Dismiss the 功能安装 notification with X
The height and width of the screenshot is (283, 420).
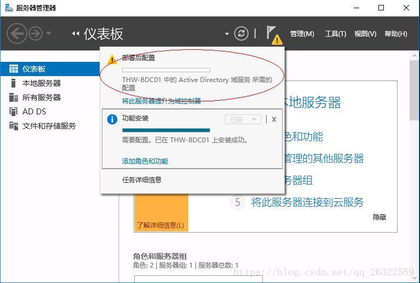pos(274,119)
